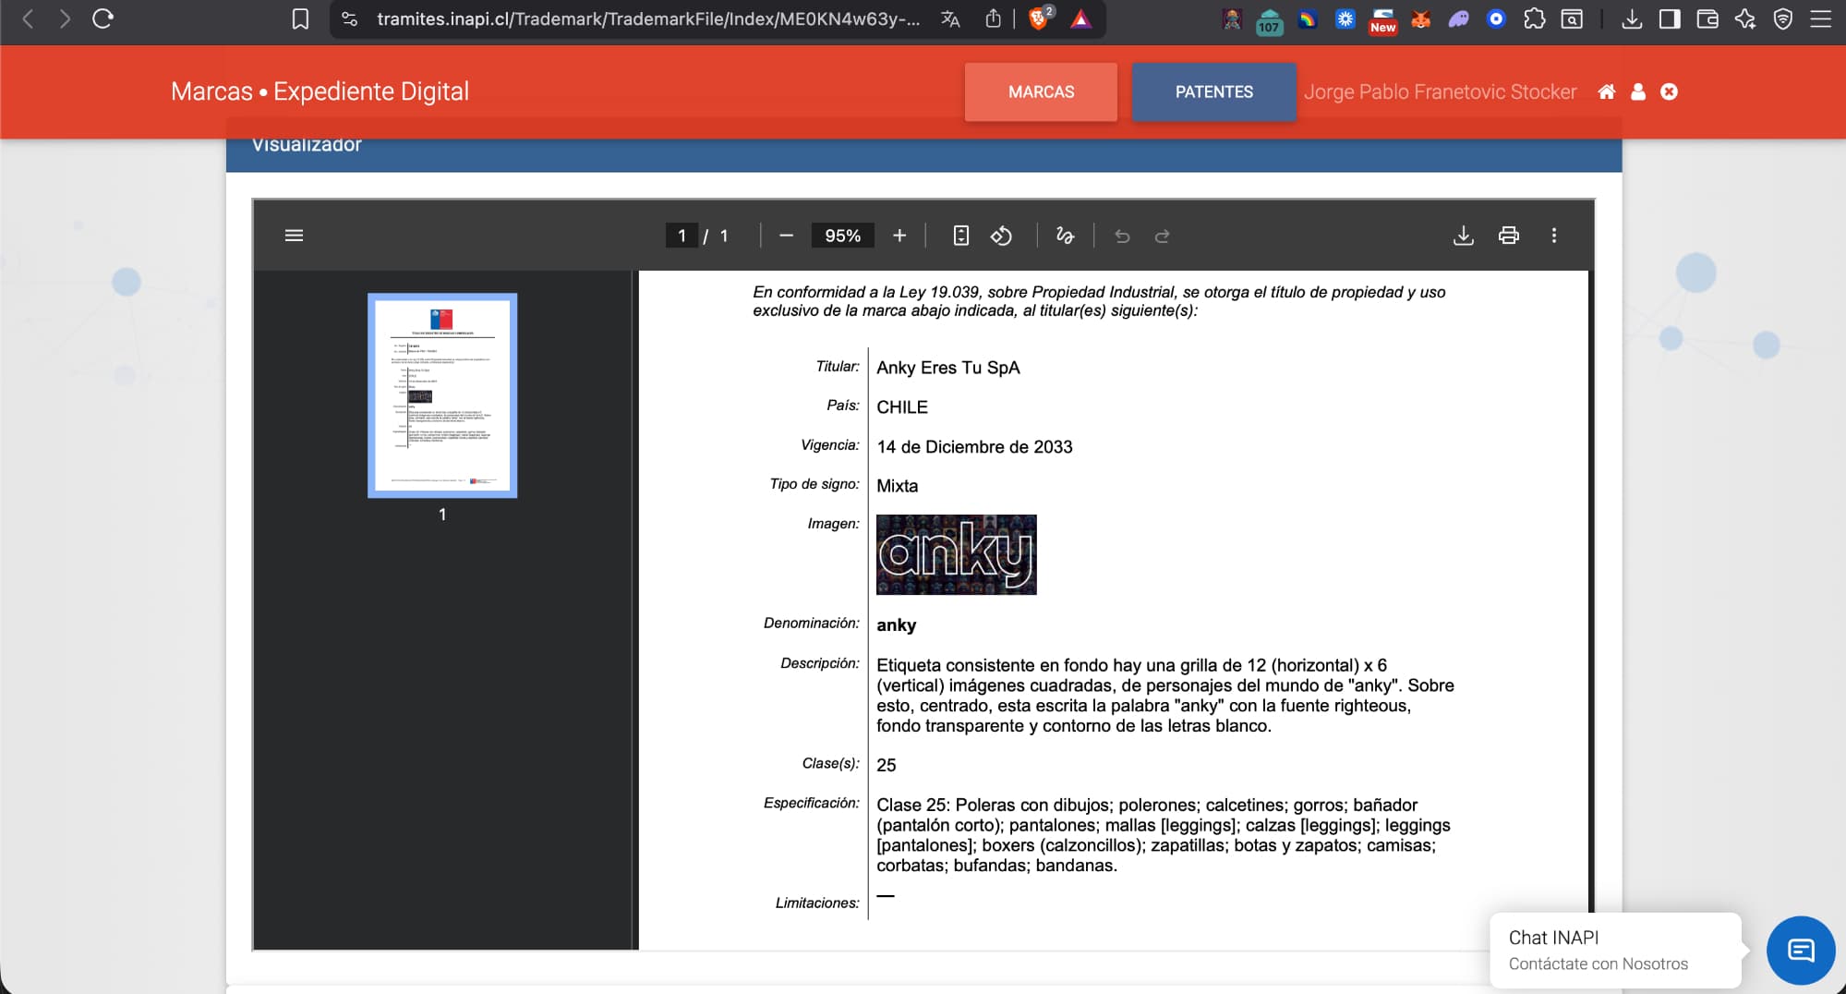Click the browser reload button
The image size is (1846, 994).
103,18
